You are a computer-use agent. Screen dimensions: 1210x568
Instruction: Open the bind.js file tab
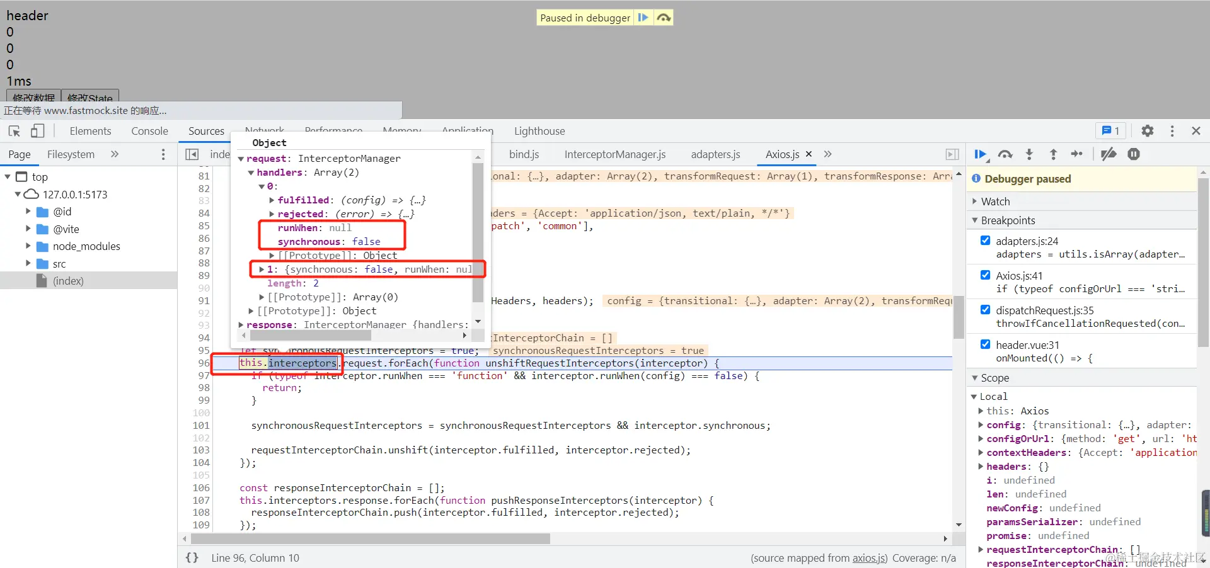(x=524, y=154)
